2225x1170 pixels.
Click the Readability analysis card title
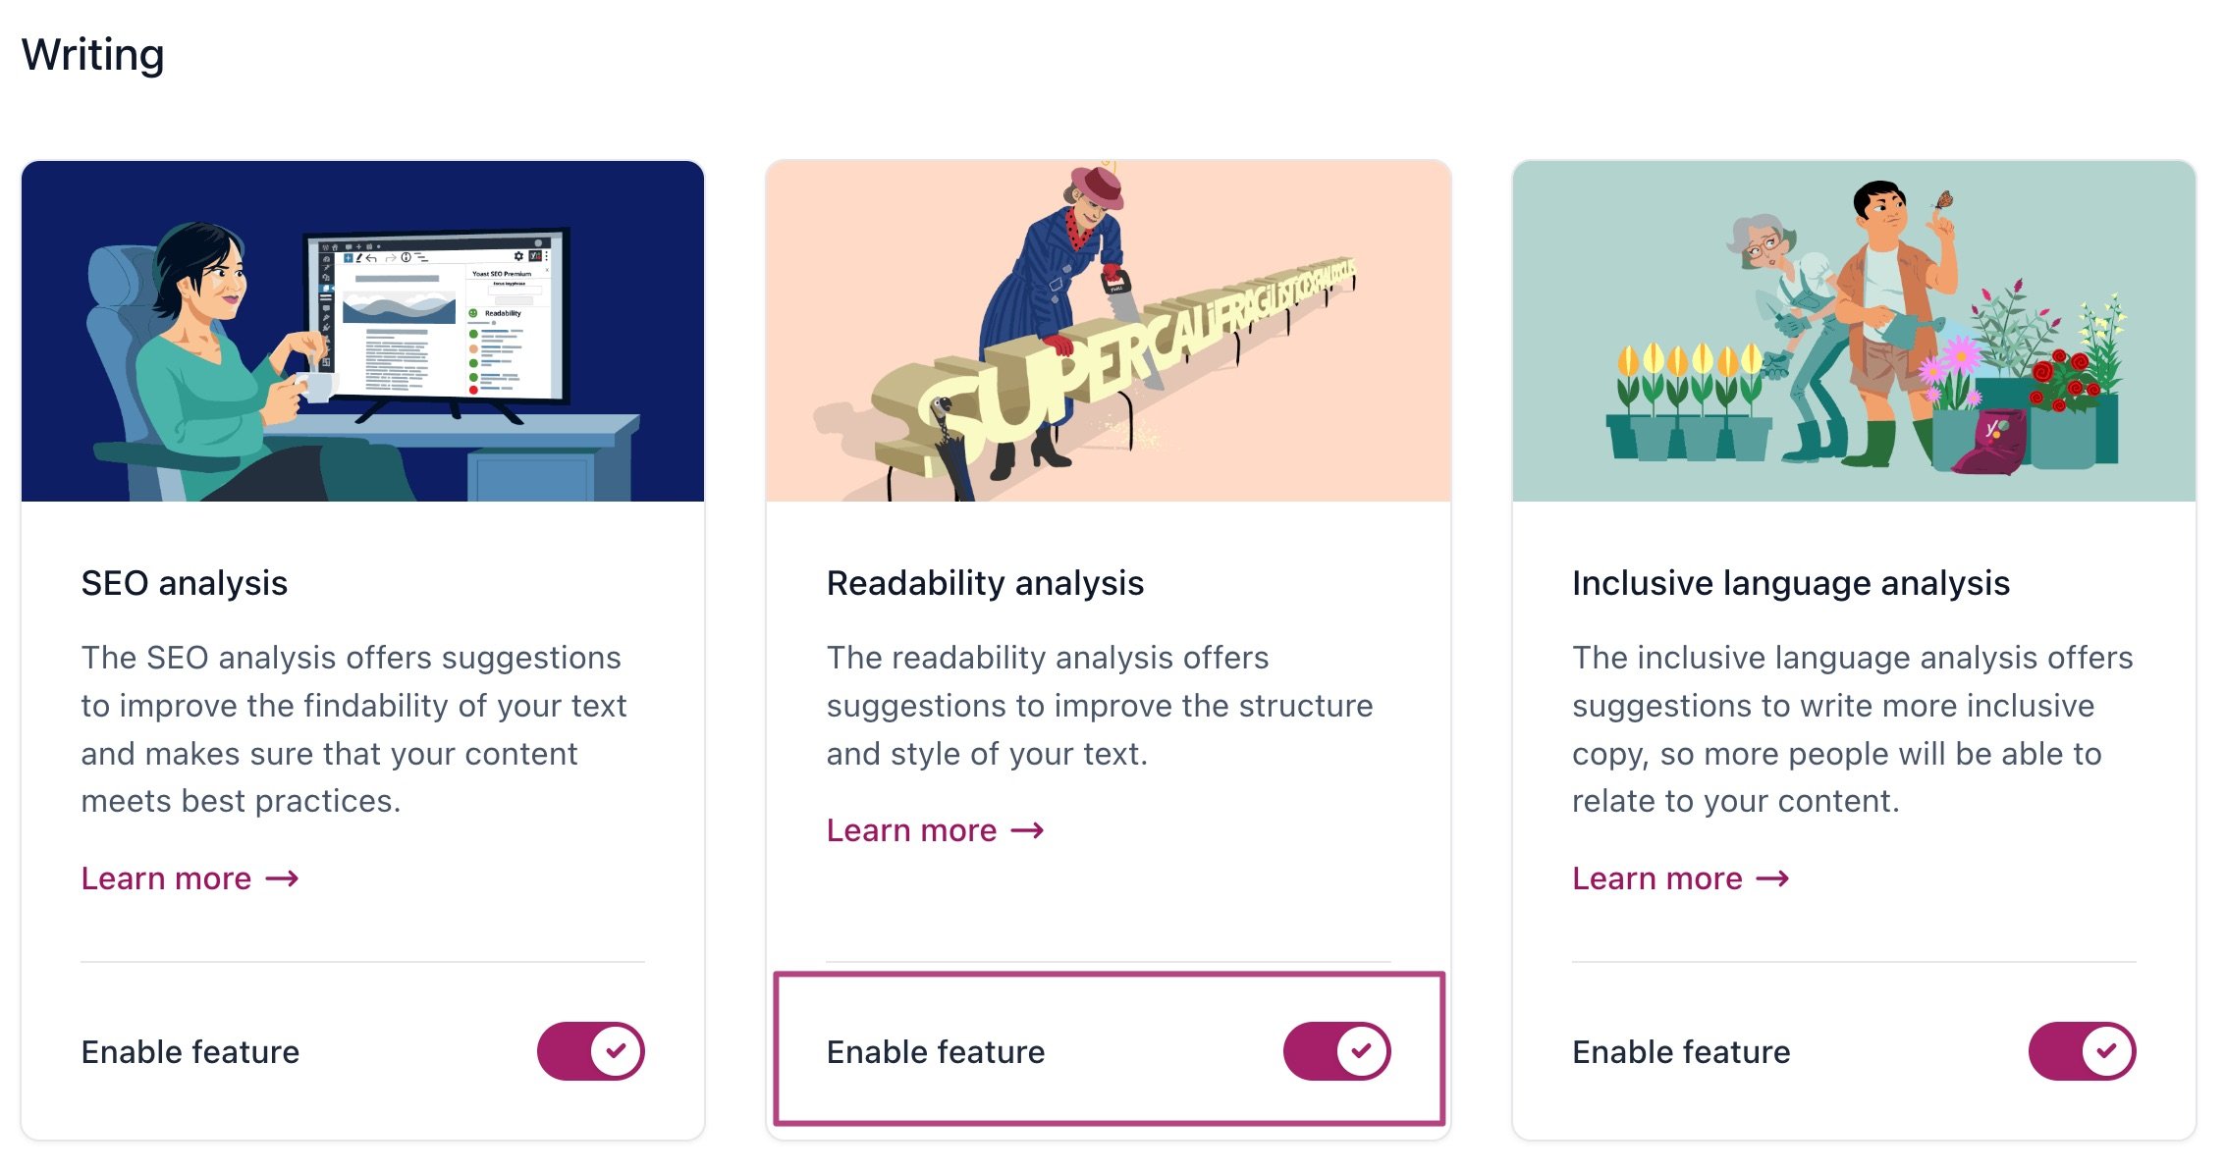coord(985,583)
